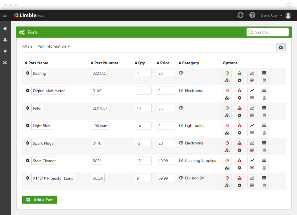The height and width of the screenshot is (215, 297).
Task: Click red warning icon for Spark Plugs
Action: [239, 143]
